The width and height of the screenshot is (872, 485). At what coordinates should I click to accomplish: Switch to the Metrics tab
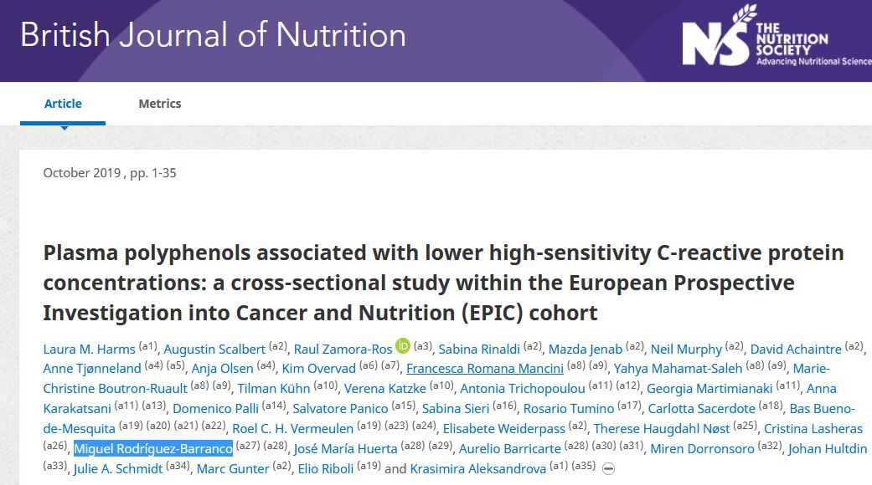click(159, 104)
